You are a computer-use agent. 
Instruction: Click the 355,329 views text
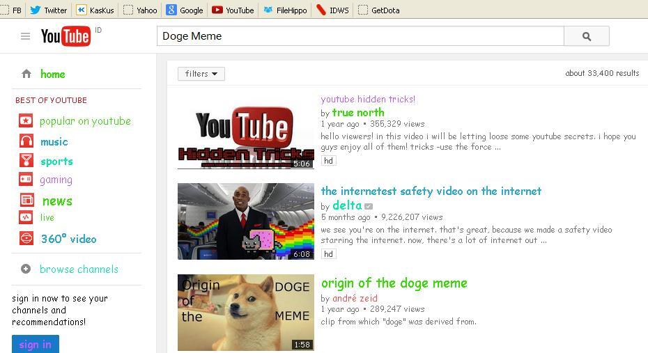click(397, 124)
